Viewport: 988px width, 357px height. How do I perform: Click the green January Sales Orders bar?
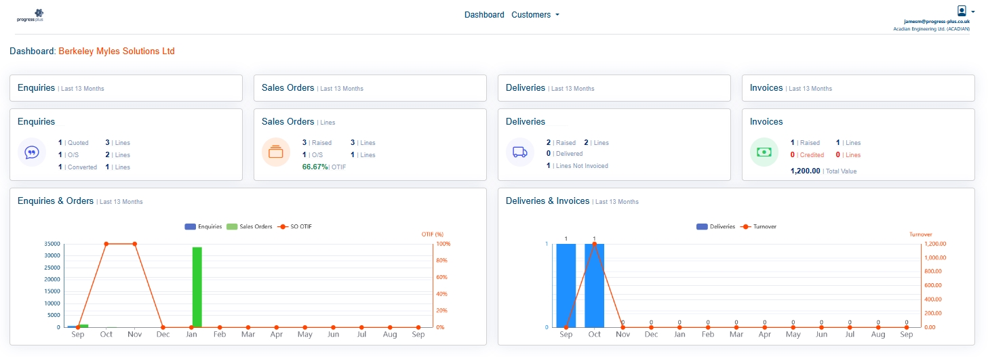pyautogui.click(x=197, y=287)
